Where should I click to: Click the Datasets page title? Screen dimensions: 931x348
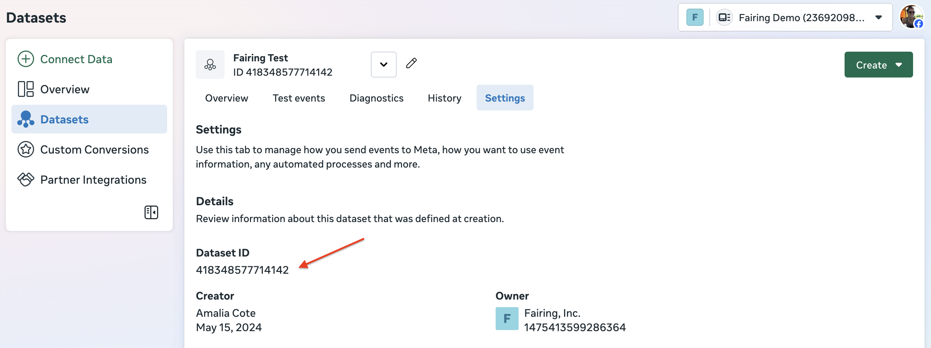pyautogui.click(x=36, y=18)
